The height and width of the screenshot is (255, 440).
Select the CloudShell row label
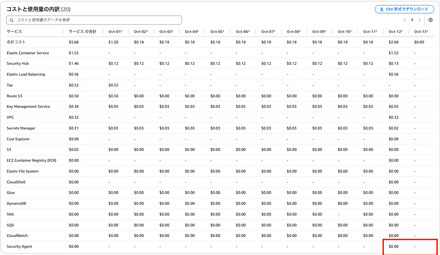16,182
